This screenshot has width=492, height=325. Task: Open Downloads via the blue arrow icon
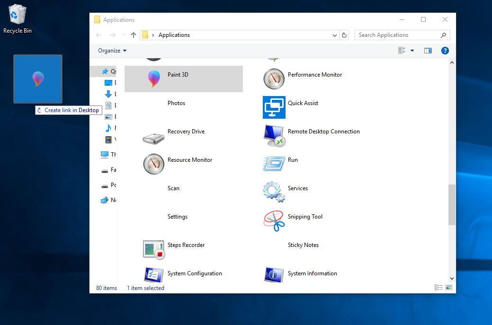pos(108,94)
